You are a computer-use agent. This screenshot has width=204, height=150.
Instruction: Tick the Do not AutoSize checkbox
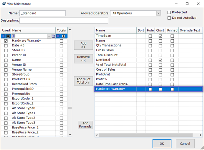pos(169,18)
